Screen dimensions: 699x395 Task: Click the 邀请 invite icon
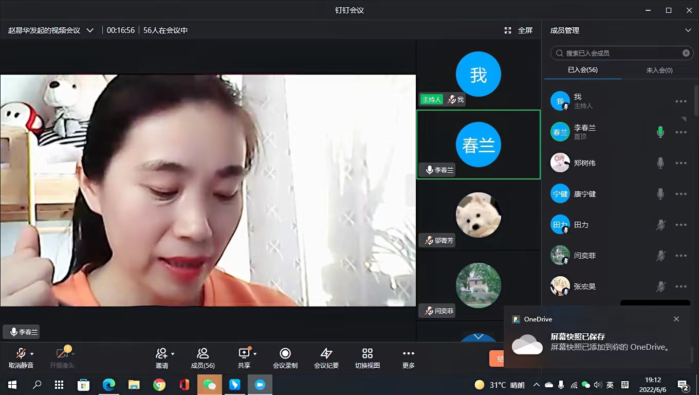tap(161, 354)
